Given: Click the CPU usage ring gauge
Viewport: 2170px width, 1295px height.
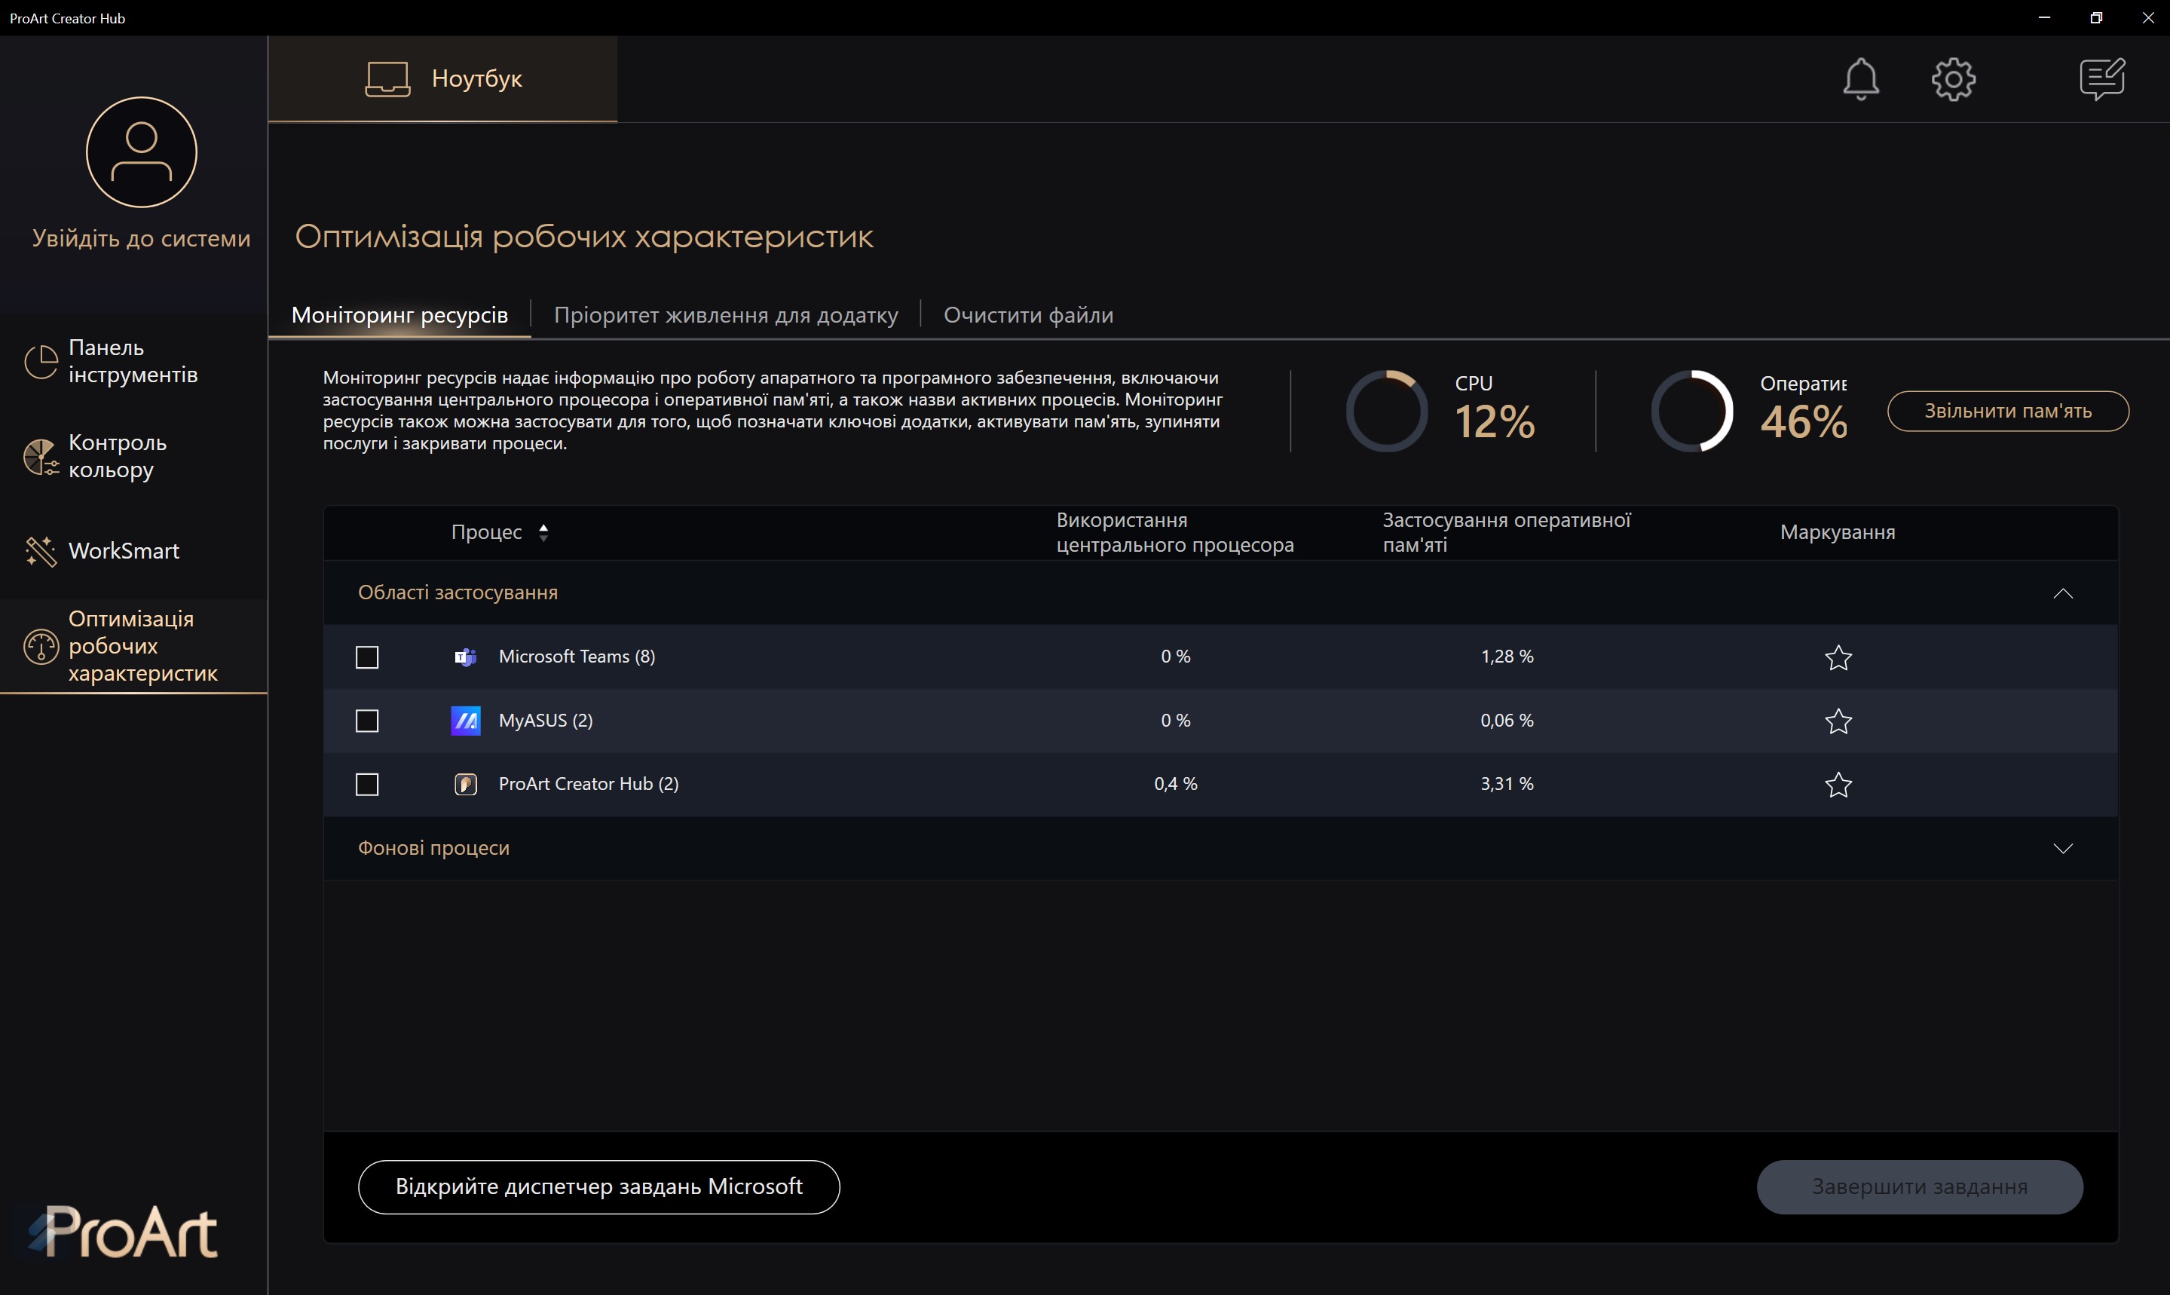Looking at the screenshot, I should pos(1386,411).
